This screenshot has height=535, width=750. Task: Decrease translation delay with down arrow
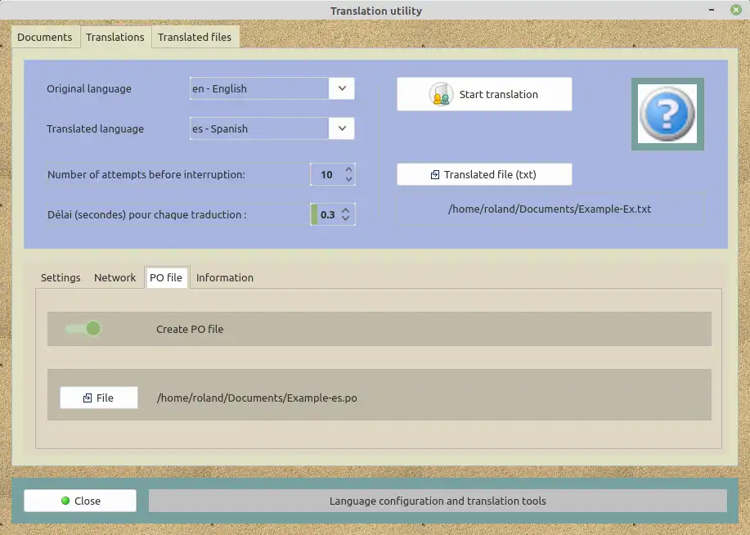pos(346,218)
